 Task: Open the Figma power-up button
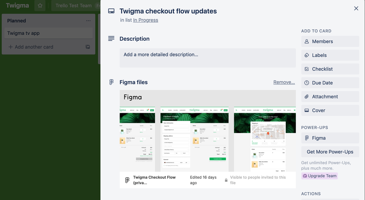click(330, 138)
